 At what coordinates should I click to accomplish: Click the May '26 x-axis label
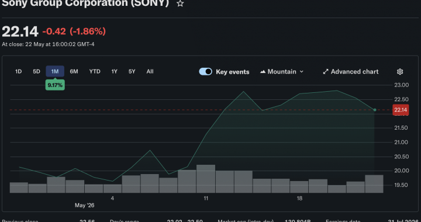(x=85, y=206)
